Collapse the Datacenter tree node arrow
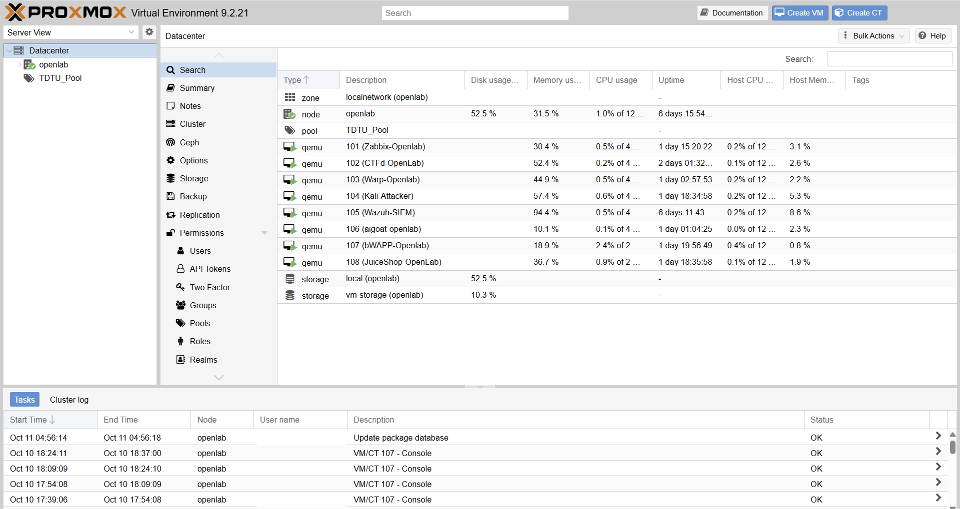Image resolution: width=960 pixels, height=509 pixels. pos(9,50)
